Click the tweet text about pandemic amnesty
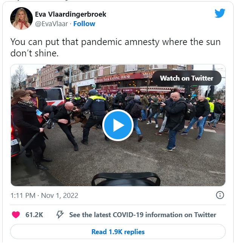 click(115, 47)
